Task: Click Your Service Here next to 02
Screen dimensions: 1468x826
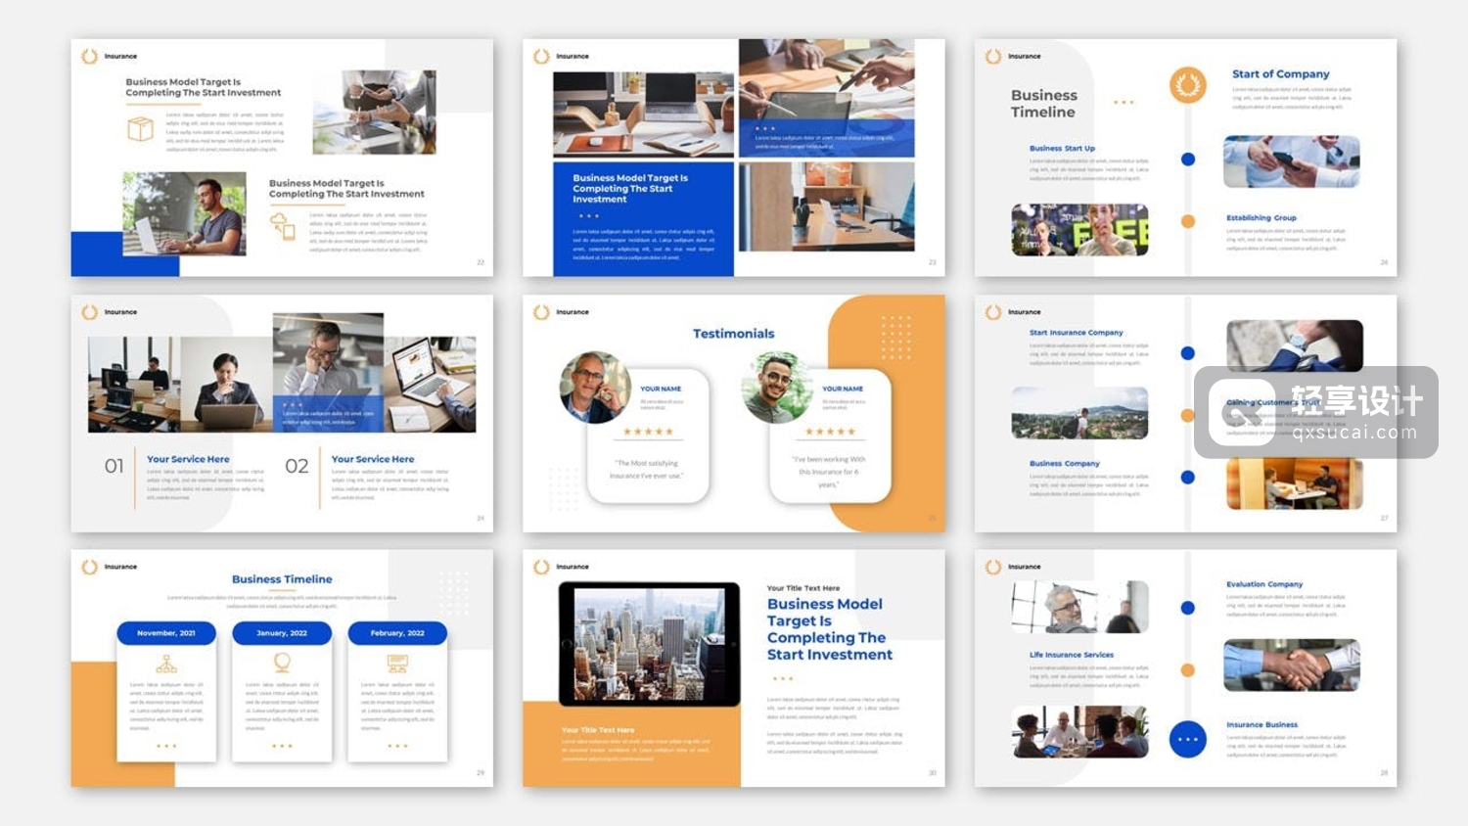Action: (373, 459)
